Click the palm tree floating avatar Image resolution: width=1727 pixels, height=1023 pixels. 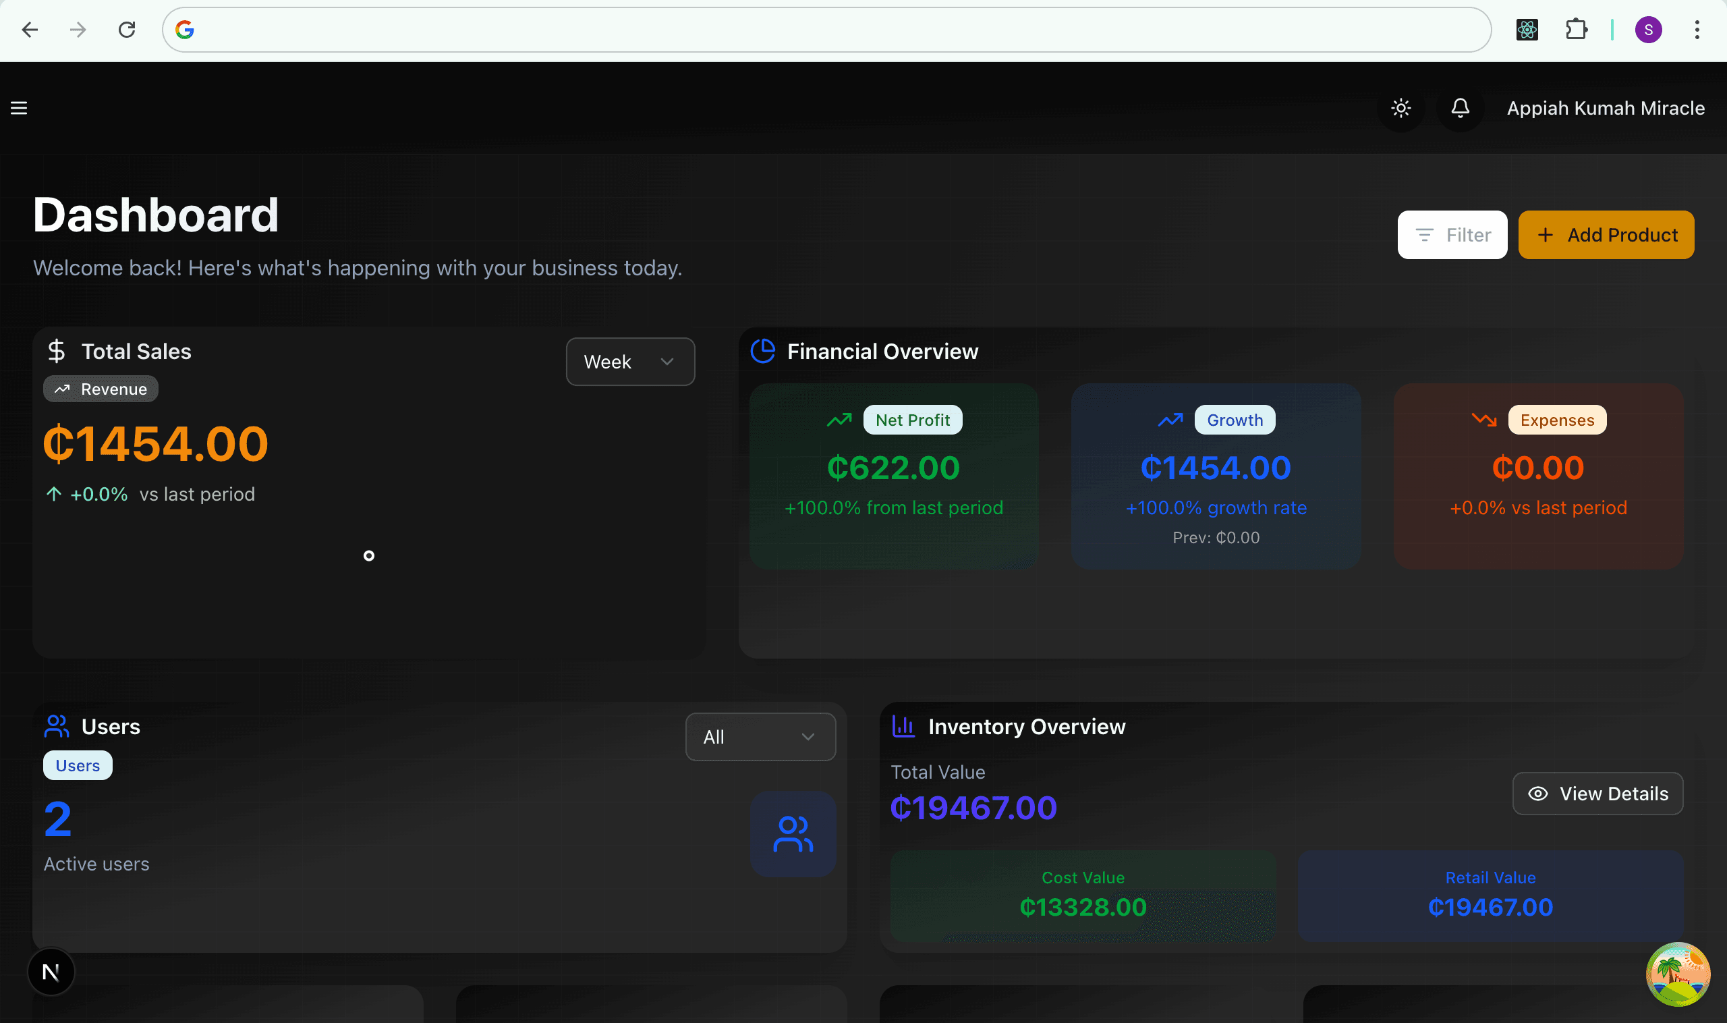1676,974
